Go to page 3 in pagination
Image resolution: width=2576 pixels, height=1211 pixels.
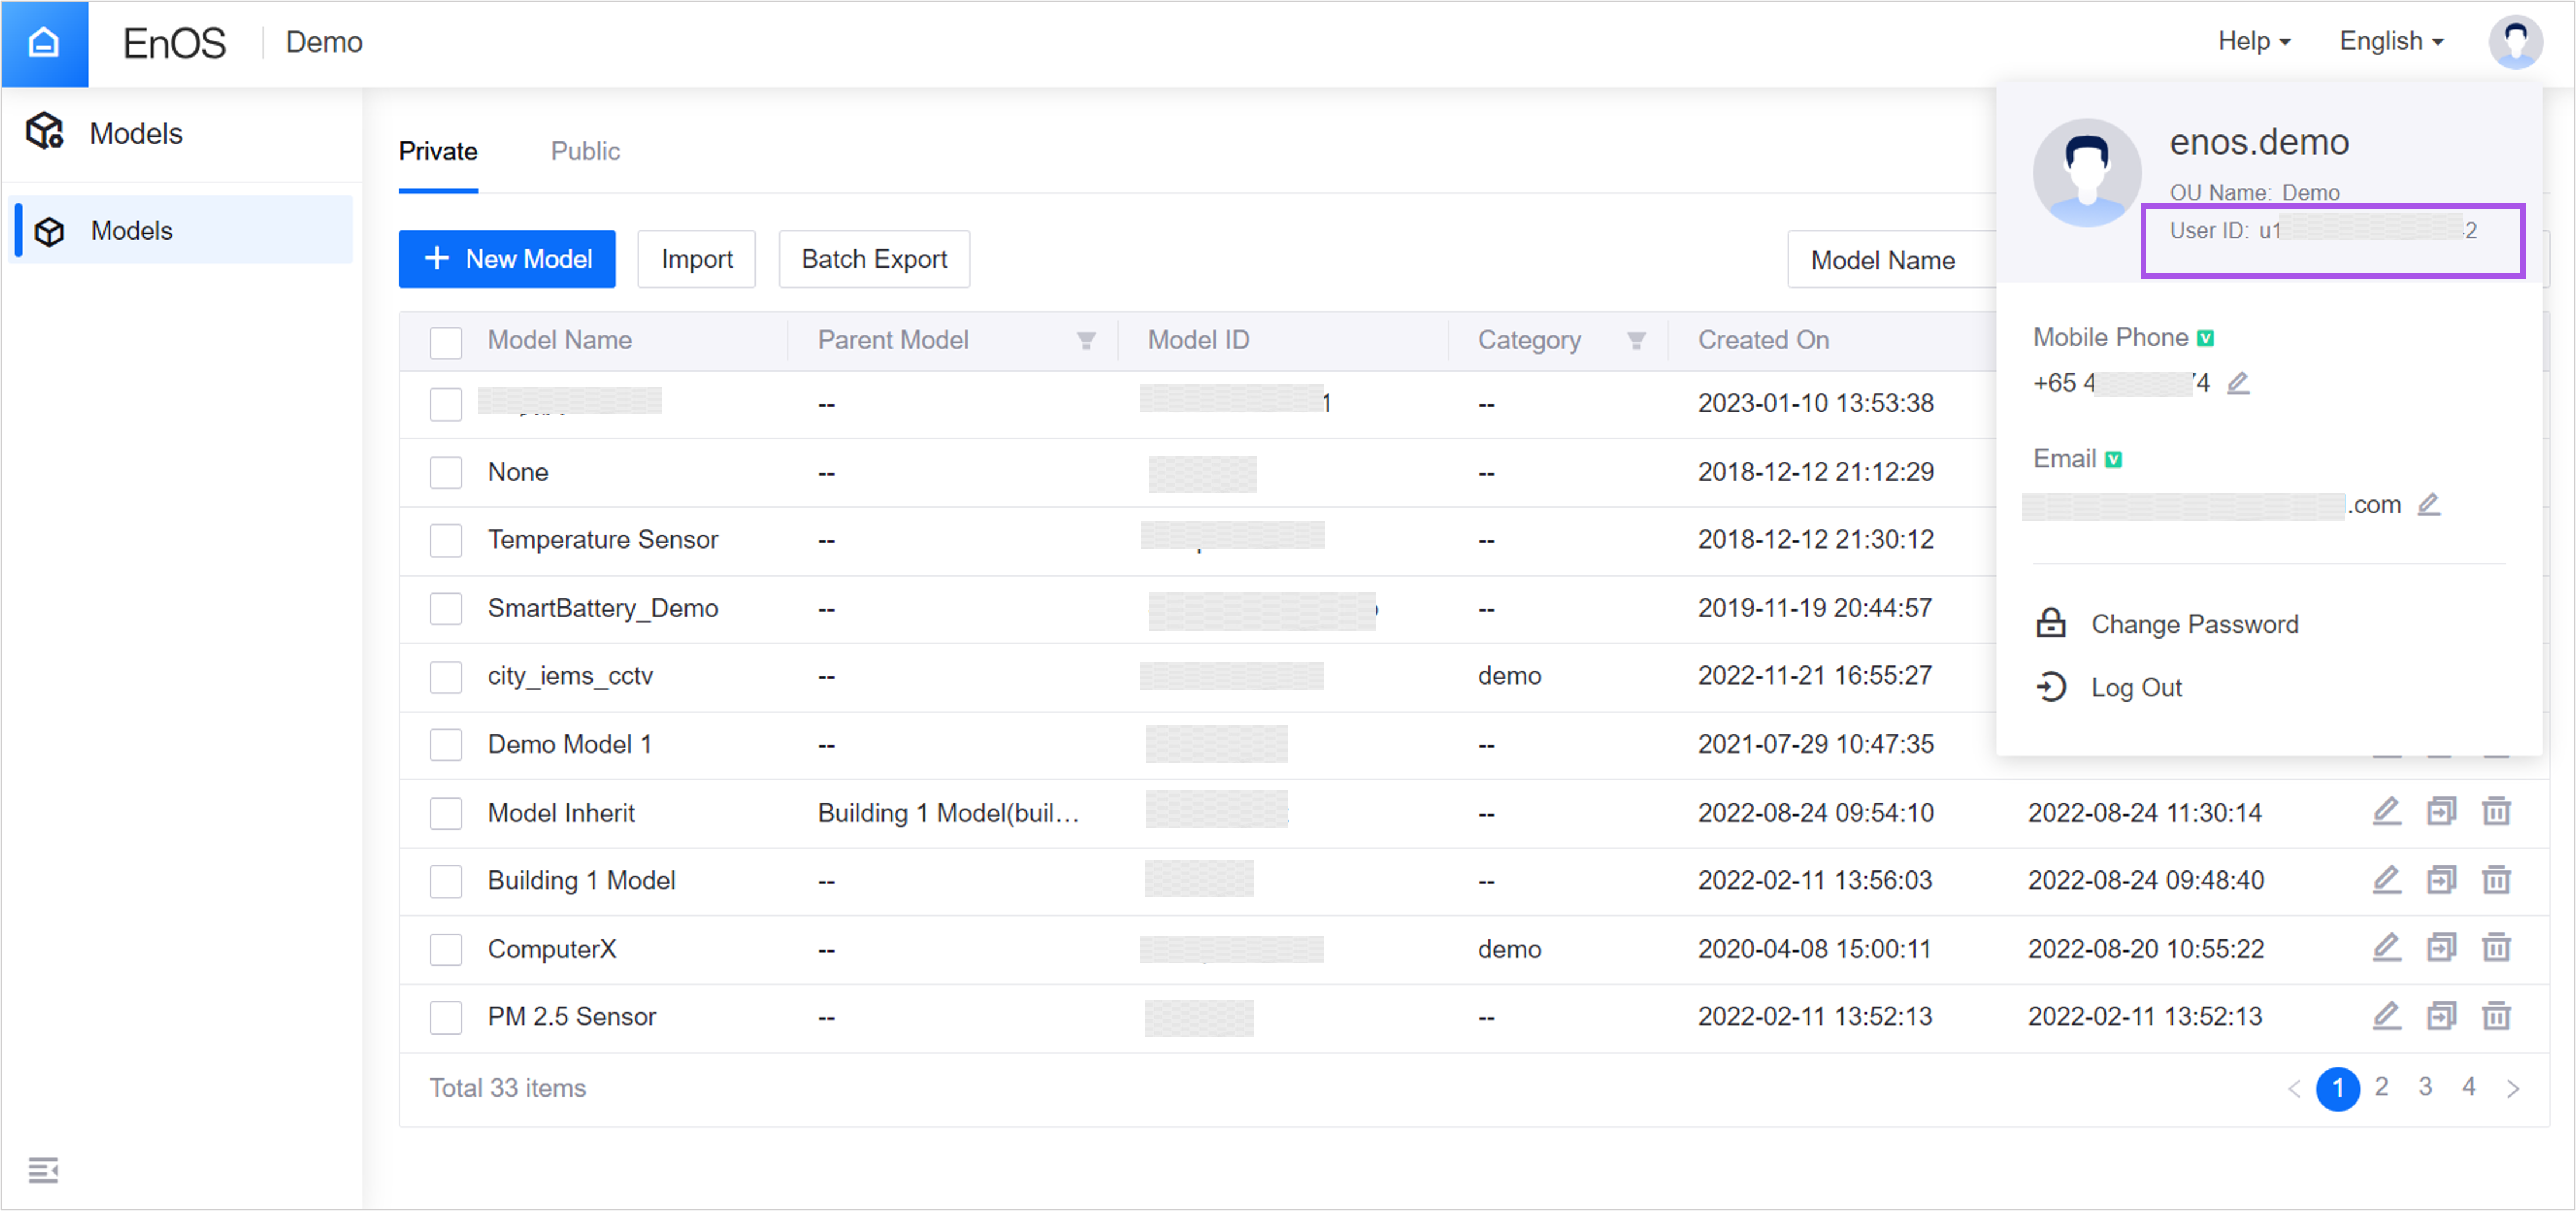(2425, 1087)
